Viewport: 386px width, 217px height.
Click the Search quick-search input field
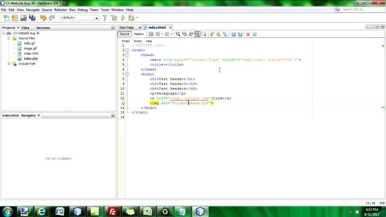pos(362,10)
